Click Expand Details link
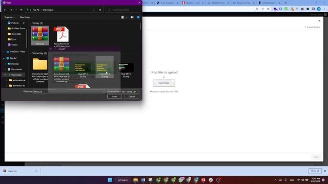This screenshot has height=184, width=328. tap(312, 27)
